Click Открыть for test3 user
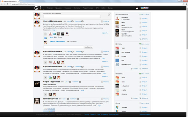Viewport: 188px width, 117px height. click(x=144, y=23)
